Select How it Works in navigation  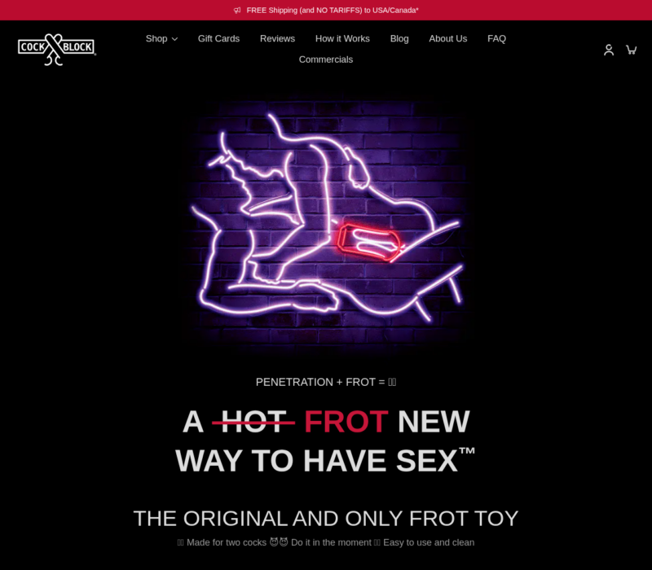342,38
